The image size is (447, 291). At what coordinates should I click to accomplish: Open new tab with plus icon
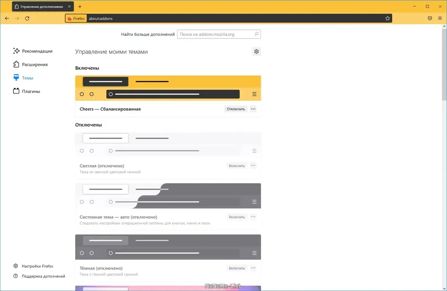tap(80, 7)
